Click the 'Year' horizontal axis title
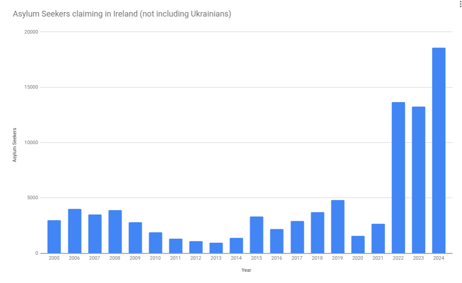462x283 pixels. 246,270
